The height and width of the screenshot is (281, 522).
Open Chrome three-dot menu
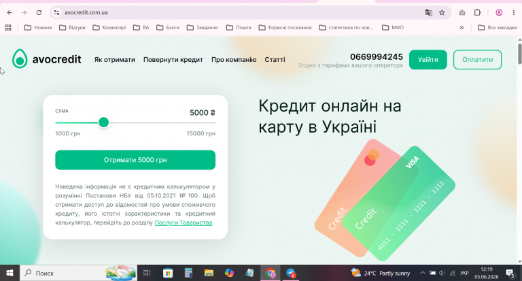[514, 13]
